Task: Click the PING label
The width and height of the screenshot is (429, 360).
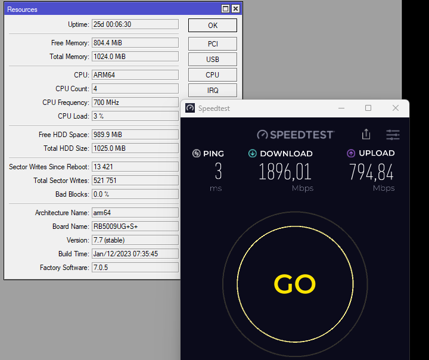Action: click(213, 153)
